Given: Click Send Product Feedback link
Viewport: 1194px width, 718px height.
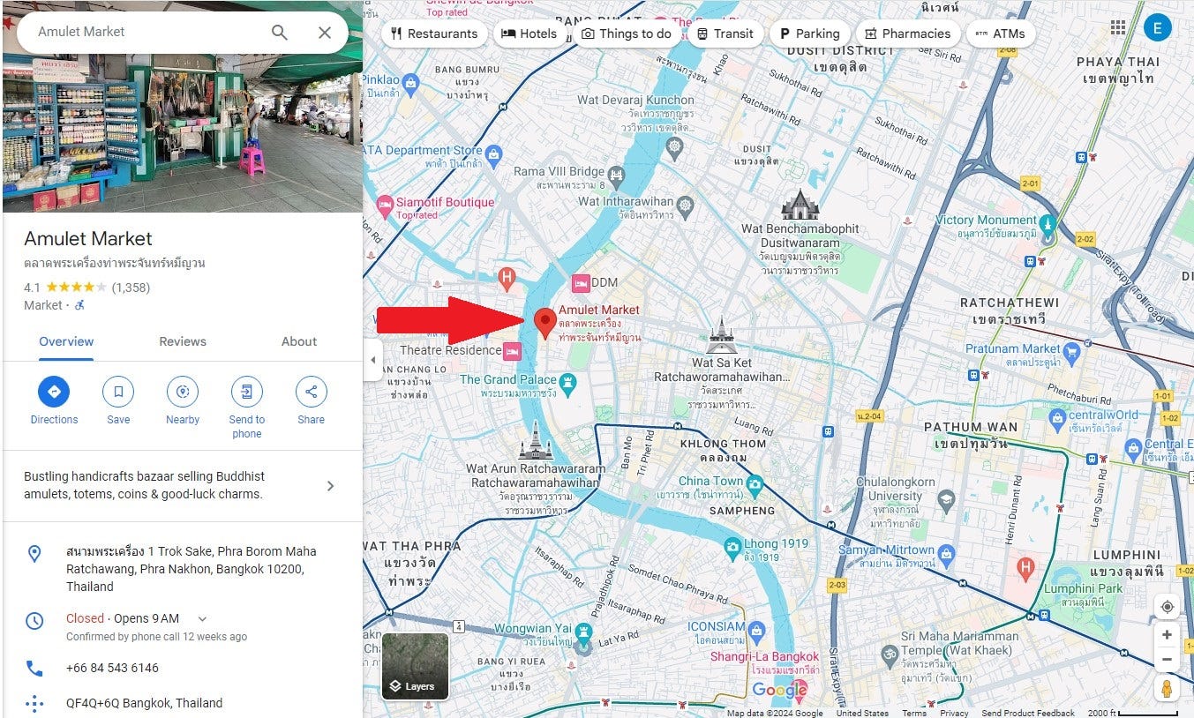Looking at the screenshot, I should tap(1028, 713).
